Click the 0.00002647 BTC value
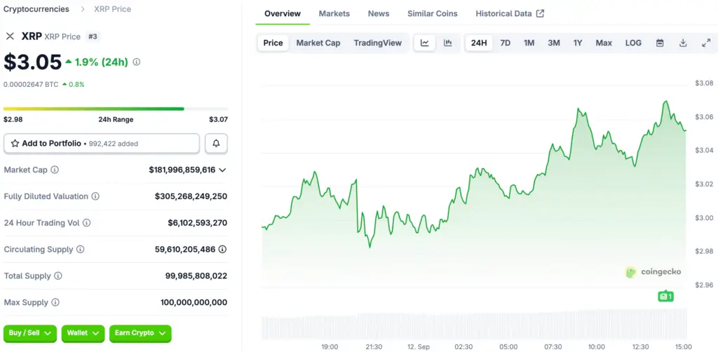The image size is (718, 352). click(31, 84)
